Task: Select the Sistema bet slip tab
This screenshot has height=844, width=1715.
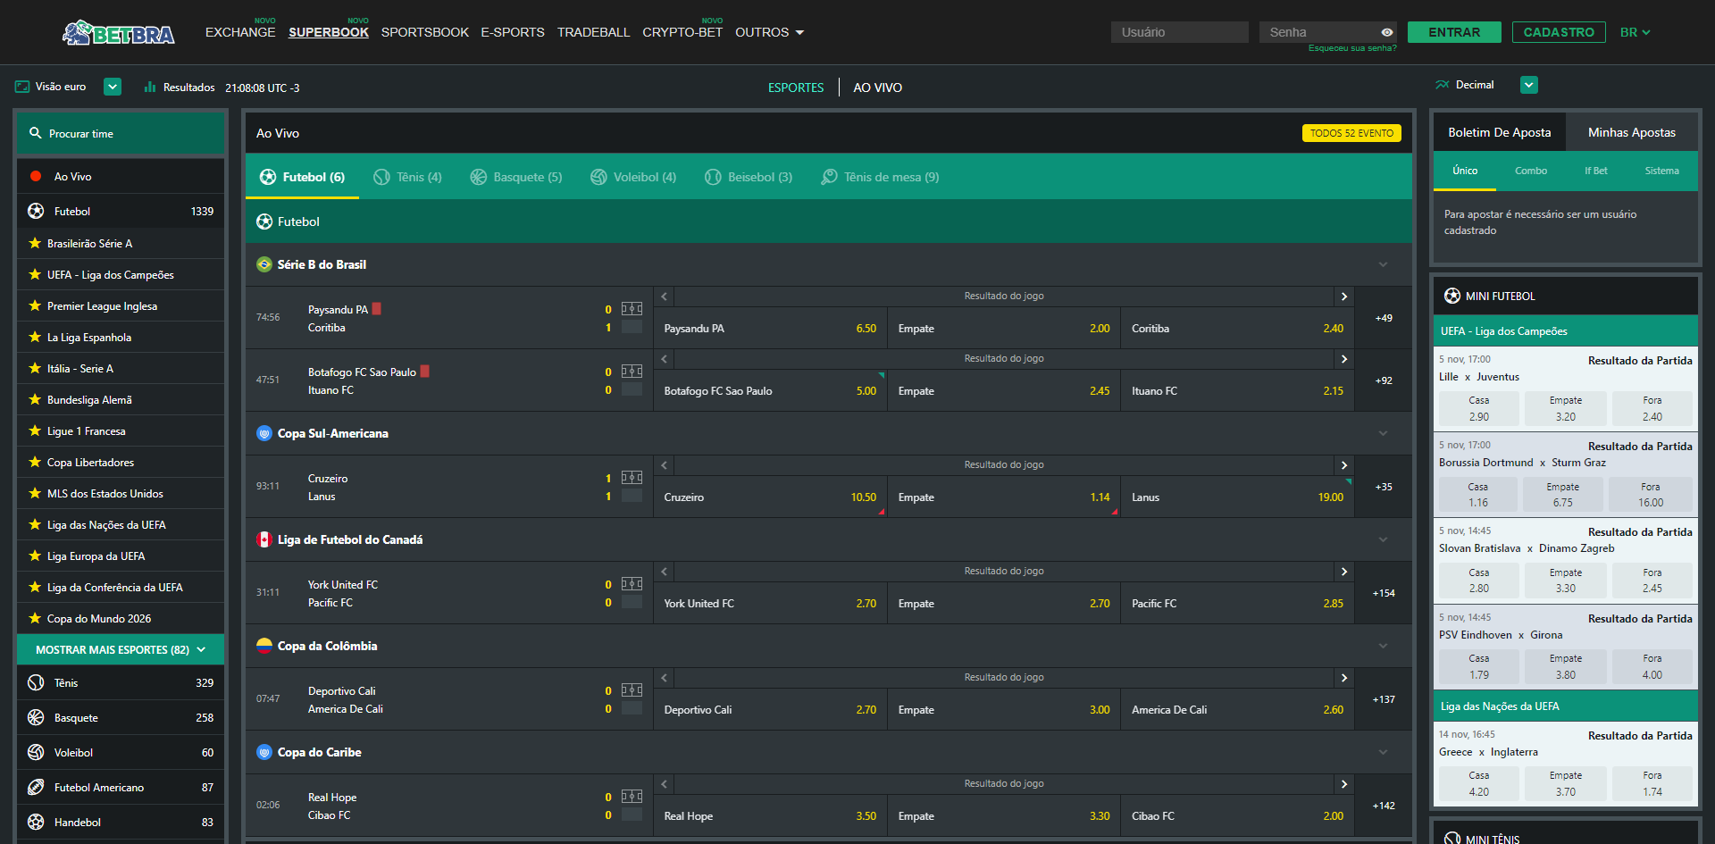Action: tap(1661, 171)
